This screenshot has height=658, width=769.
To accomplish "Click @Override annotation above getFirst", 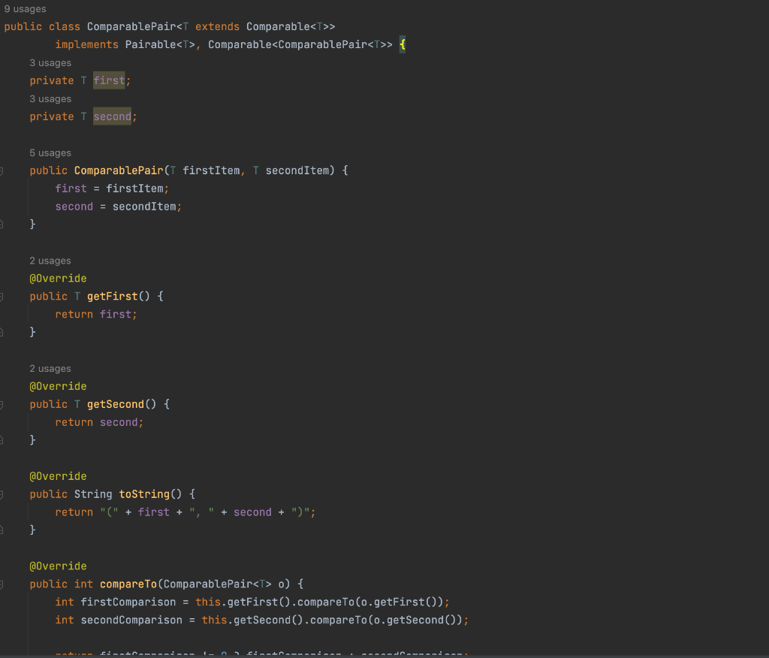I will click(x=58, y=278).
